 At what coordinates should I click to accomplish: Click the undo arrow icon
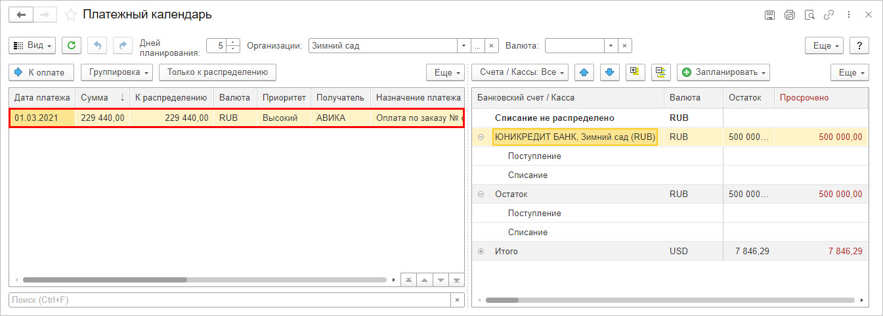97,45
